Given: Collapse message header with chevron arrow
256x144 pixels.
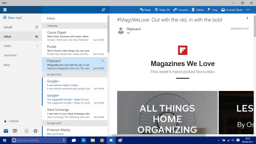Looking at the screenshot, I should (247, 18).
